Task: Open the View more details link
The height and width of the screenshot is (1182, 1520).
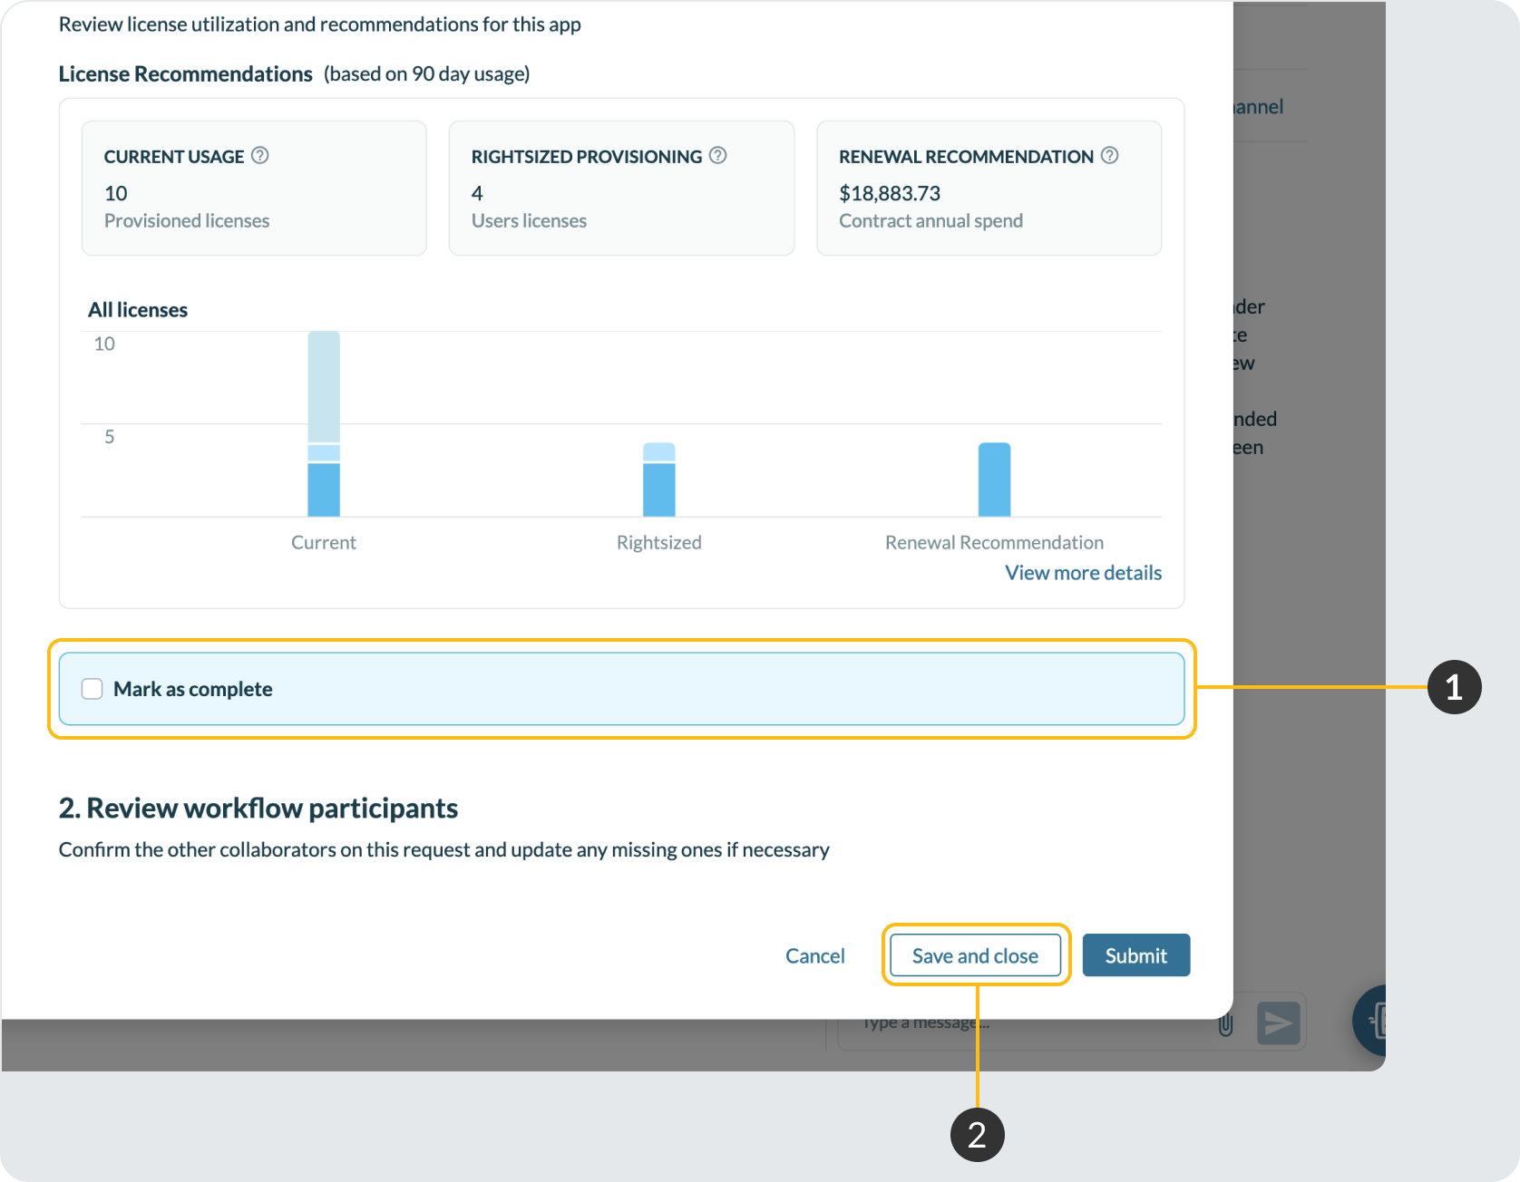Action: (x=1083, y=573)
